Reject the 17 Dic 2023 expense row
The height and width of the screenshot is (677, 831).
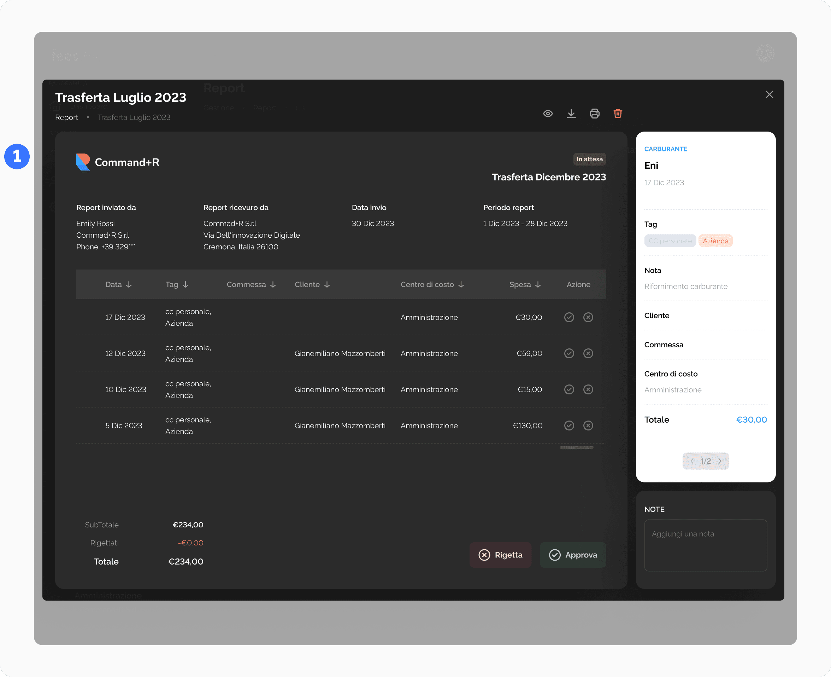588,317
